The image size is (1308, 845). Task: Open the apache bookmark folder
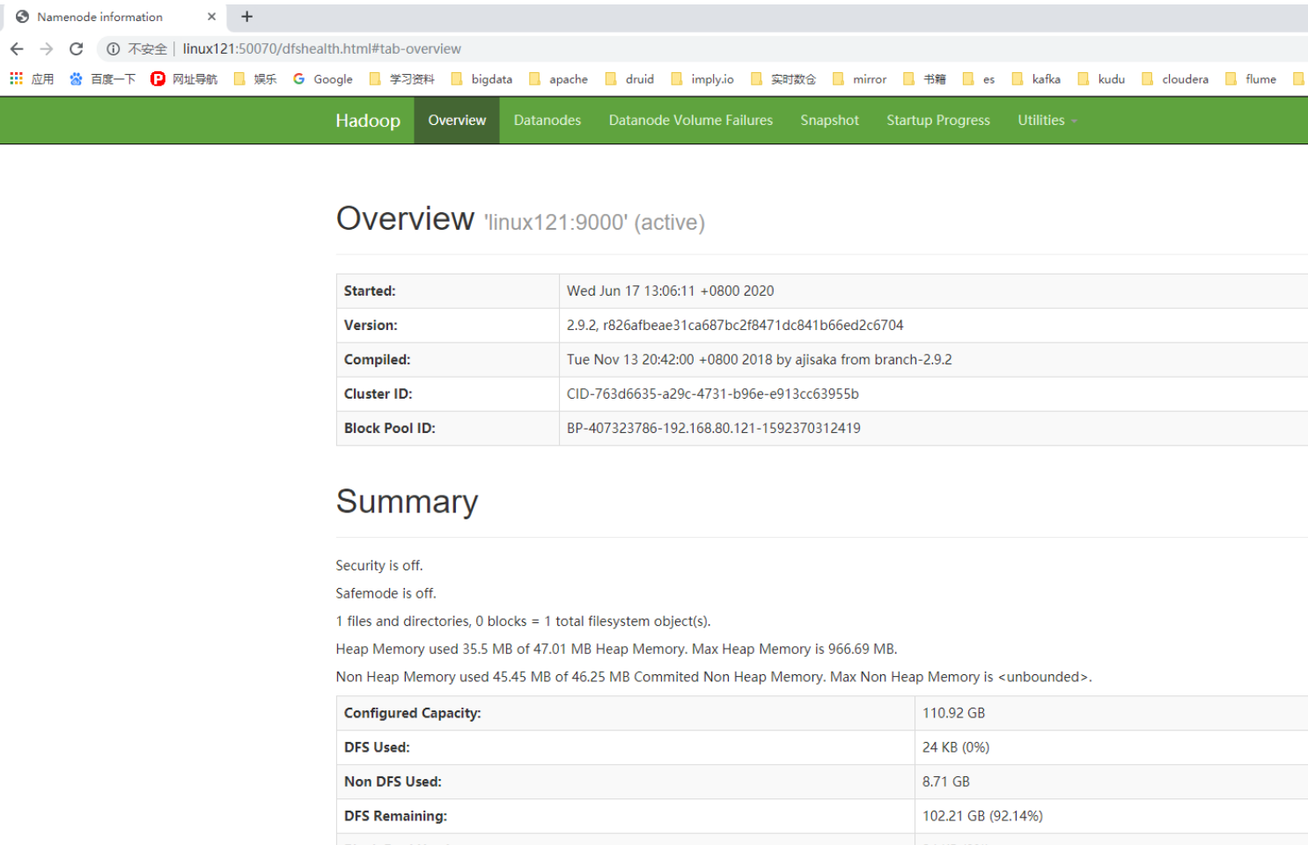558,78
